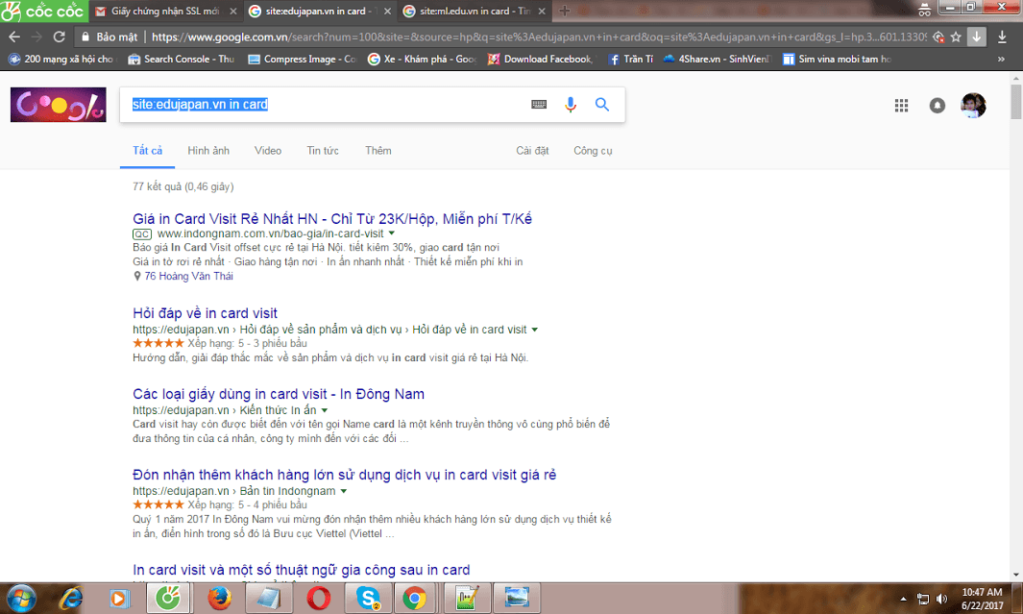The height and width of the screenshot is (614, 1023).
Task: Open the Google apps grid
Action: click(902, 105)
